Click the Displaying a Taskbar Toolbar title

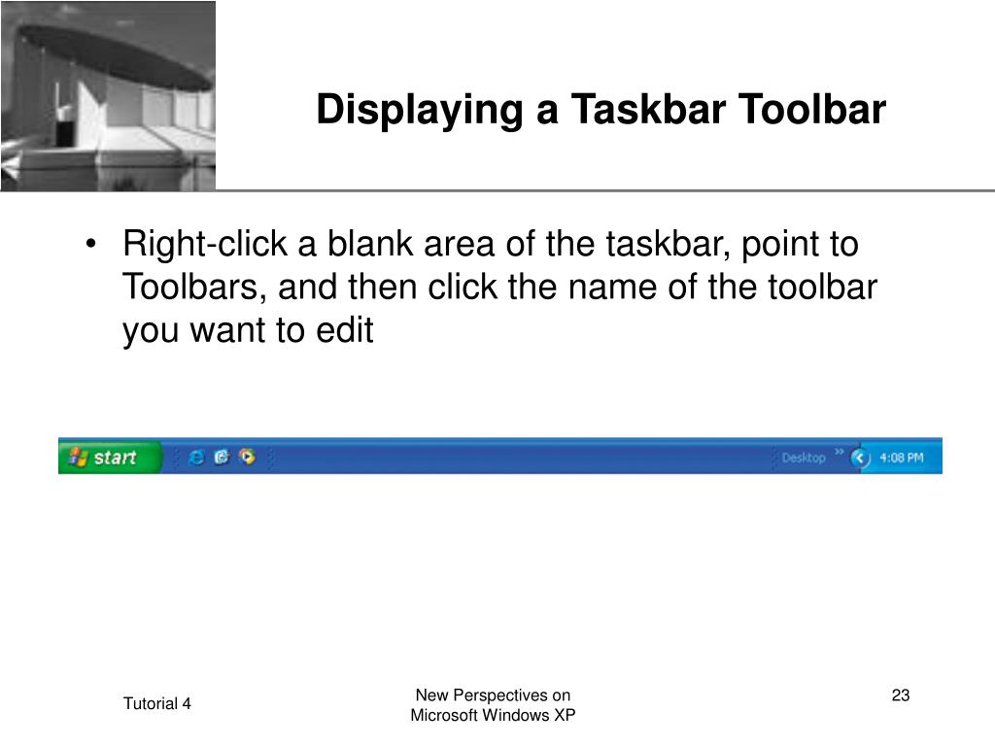[x=600, y=109]
